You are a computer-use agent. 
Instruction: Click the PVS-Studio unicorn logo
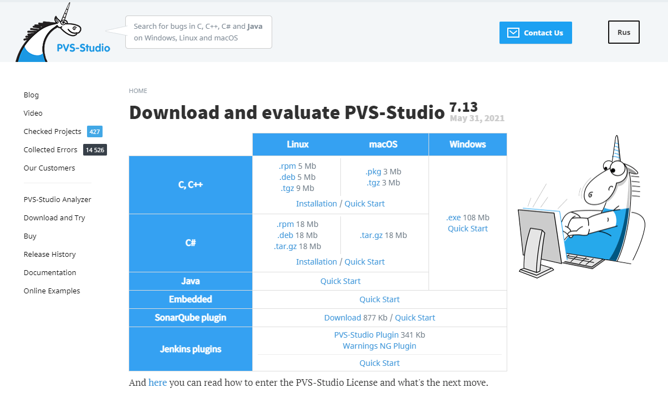pyautogui.click(x=63, y=33)
